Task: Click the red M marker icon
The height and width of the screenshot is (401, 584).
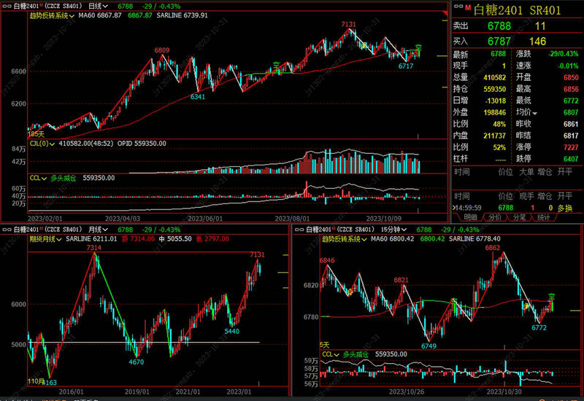Action: [x=467, y=8]
